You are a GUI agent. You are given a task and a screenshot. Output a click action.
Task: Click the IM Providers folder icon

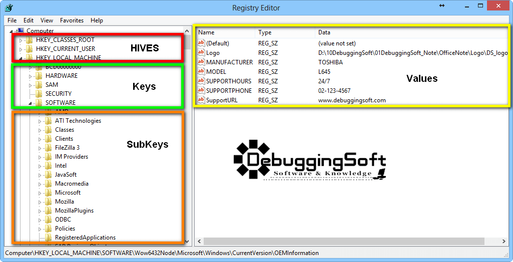[x=49, y=157]
